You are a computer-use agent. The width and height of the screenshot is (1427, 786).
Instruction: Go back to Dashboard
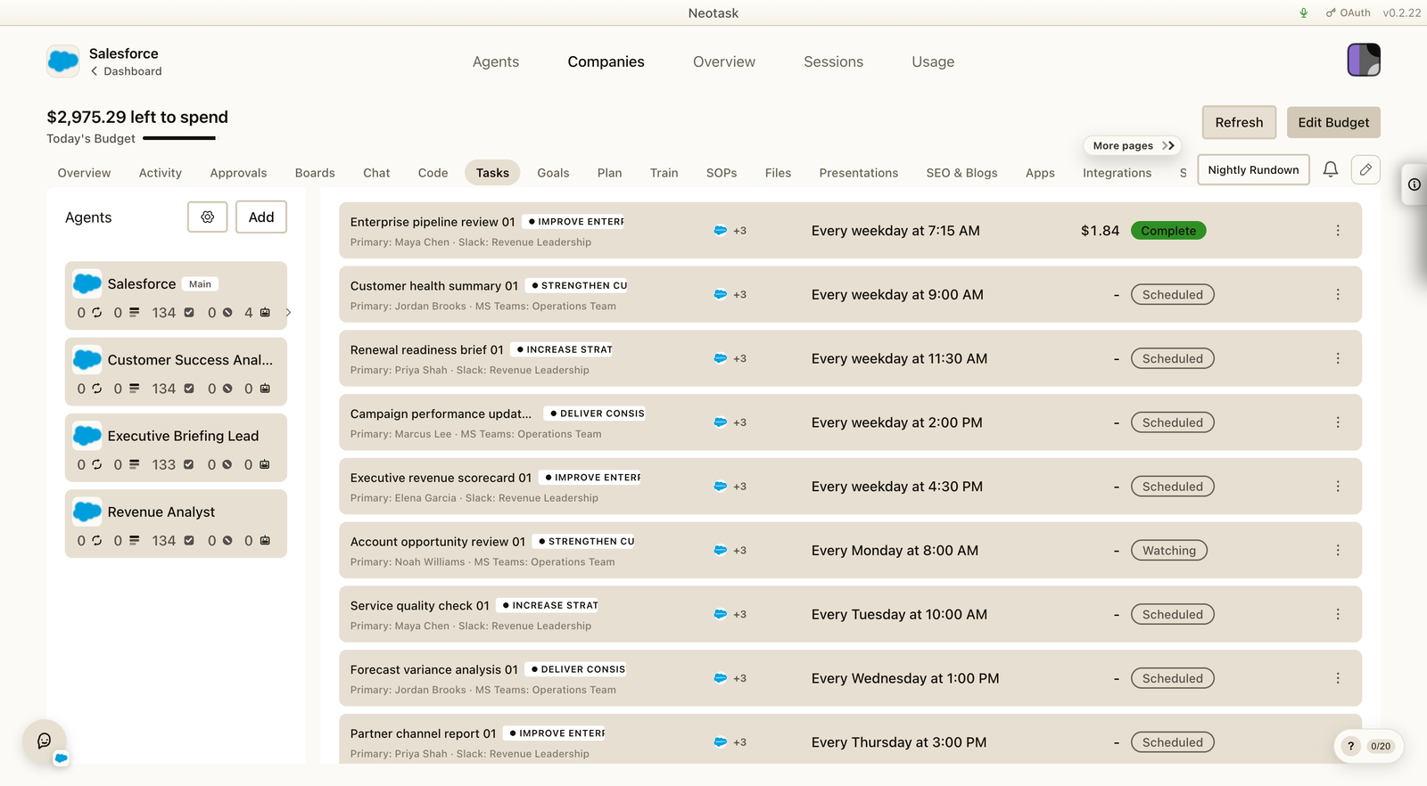126,71
